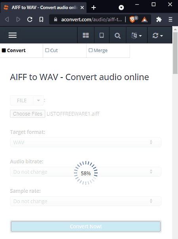178x239 pixels.
Task: Select the AIFF to WAV browser tab
Action: [x=44, y=8]
